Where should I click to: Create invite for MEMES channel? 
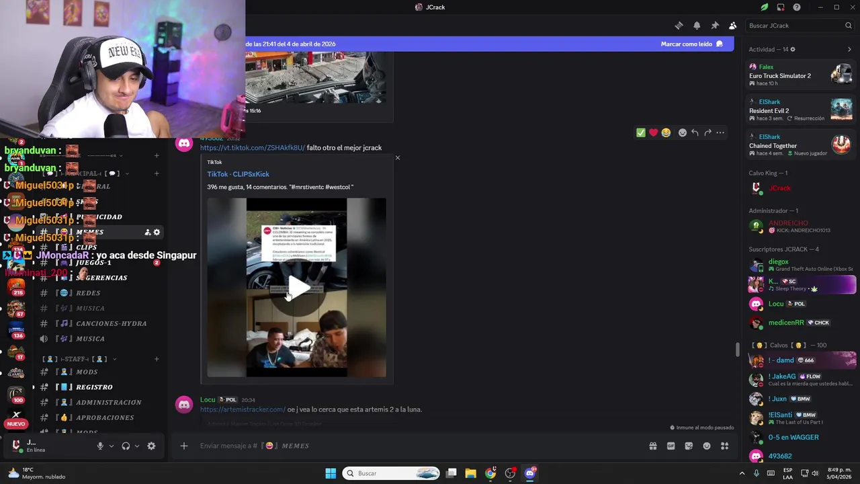147,232
